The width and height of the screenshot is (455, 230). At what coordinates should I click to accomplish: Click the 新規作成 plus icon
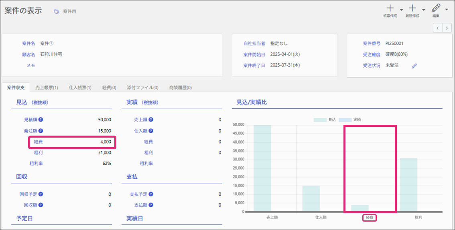tap(412, 8)
